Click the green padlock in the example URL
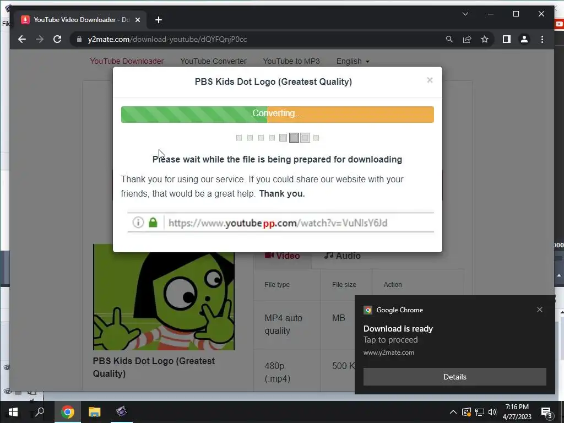The image size is (564, 423). pyautogui.click(x=153, y=223)
